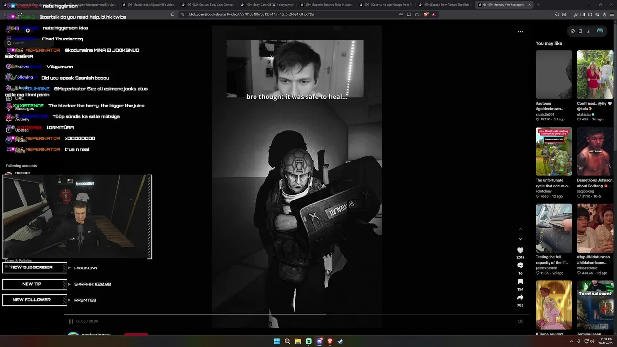The width and height of the screenshot is (617, 347).
Task: Open the Confirmed.. @lily recommended video
Action: click(595, 74)
